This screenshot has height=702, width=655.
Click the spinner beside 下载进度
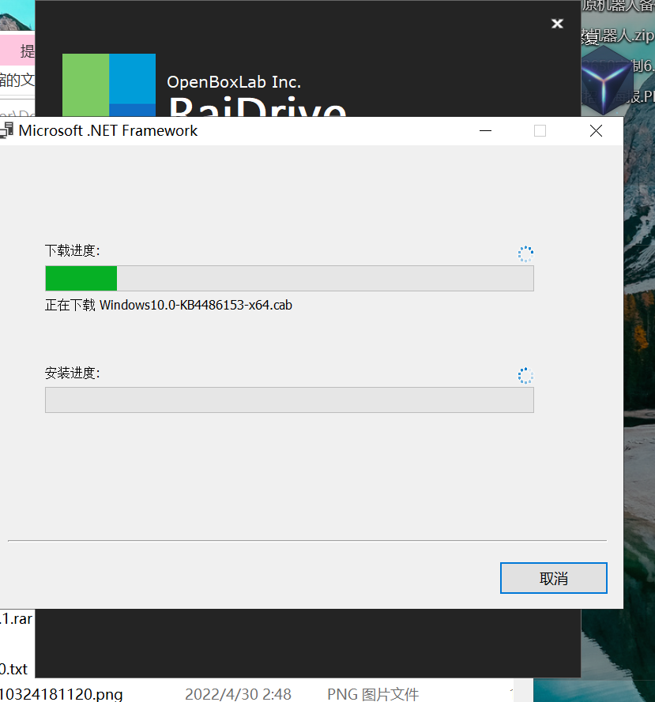click(525, 253)
